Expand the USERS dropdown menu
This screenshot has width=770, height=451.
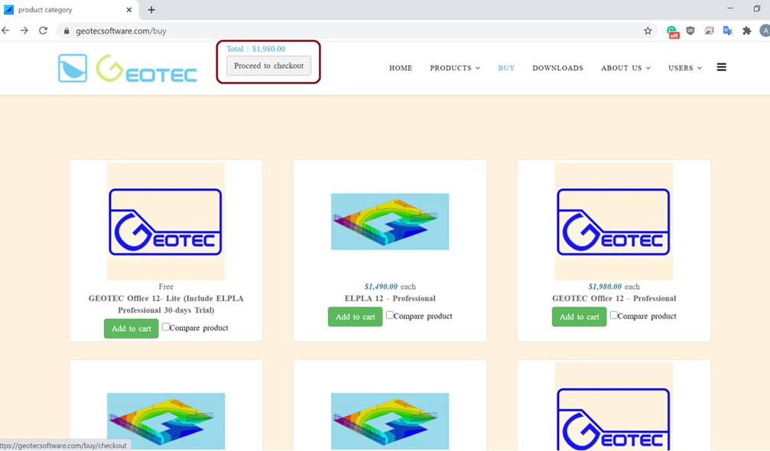685,68
